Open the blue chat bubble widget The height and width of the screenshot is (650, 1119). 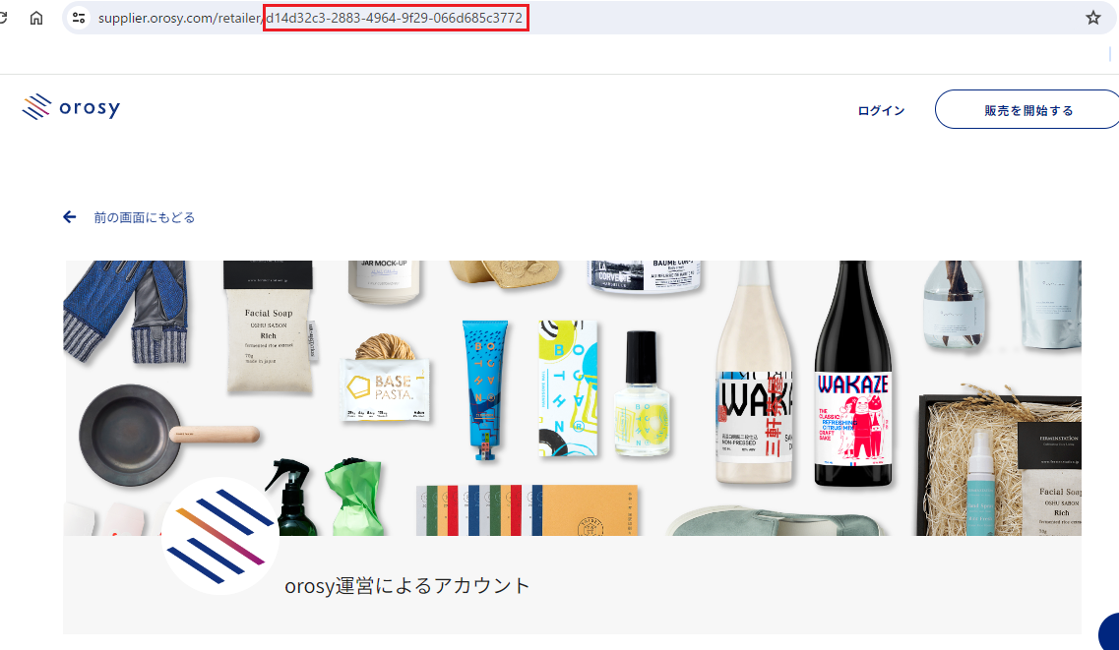pos(1109,631)
